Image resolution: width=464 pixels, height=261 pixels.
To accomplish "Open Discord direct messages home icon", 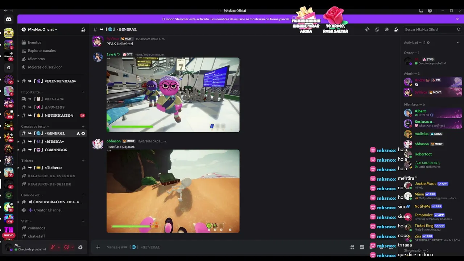I will pos(9,20).
